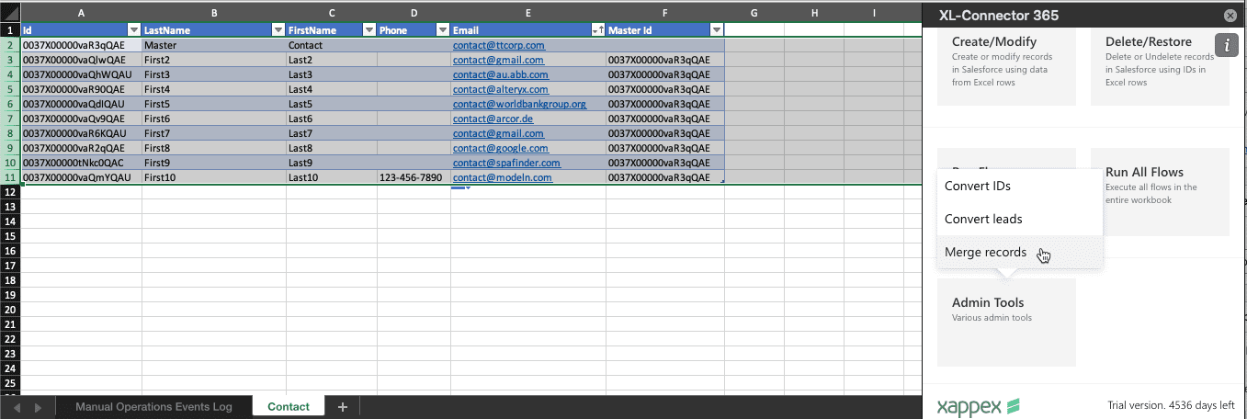Image resolution: width=1247 pixels, height=419 pixels.
Task: Select the cell containing 123-456-7890
Action: point(414,177)
